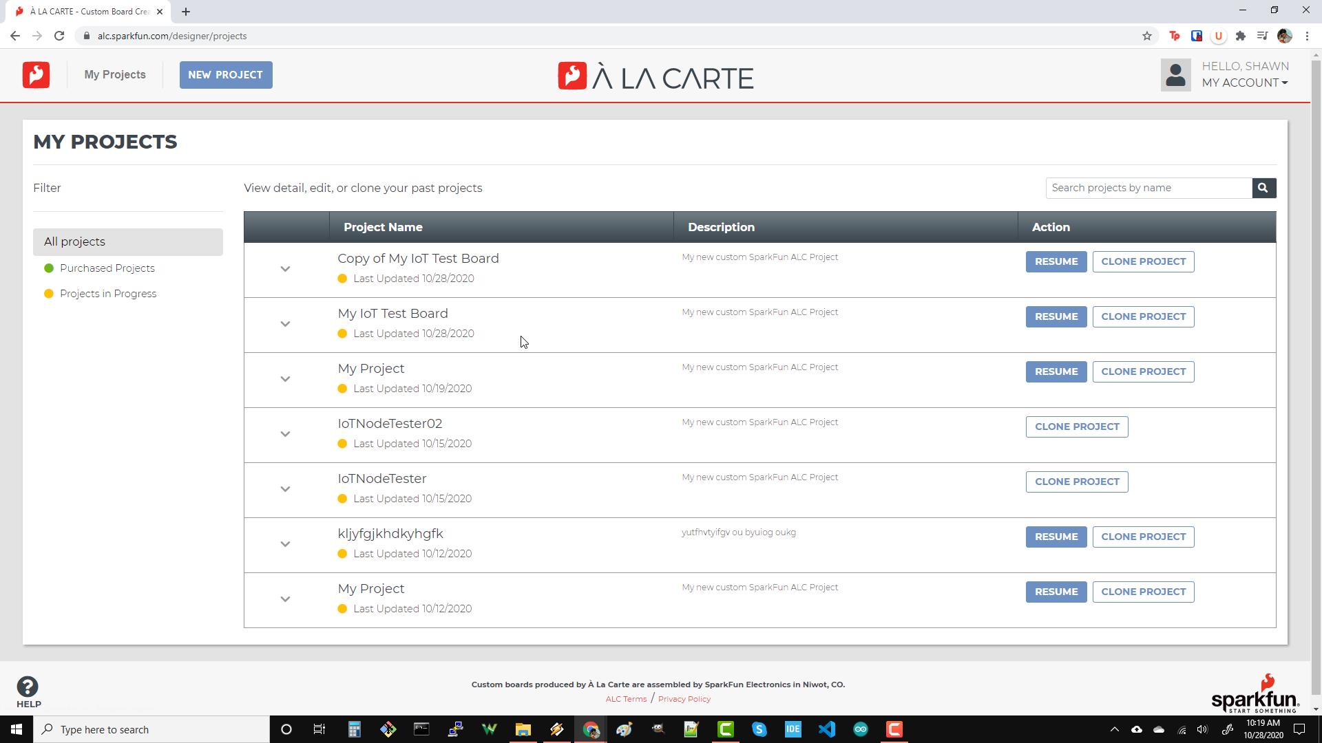Resume the My IoT Test Board project
This screenshot has height=743, width=1322.
click(1056, 316)
